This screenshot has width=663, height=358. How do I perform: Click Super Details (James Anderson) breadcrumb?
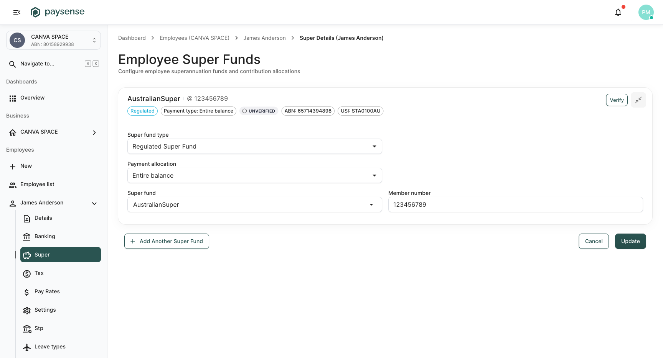(341, 38)
